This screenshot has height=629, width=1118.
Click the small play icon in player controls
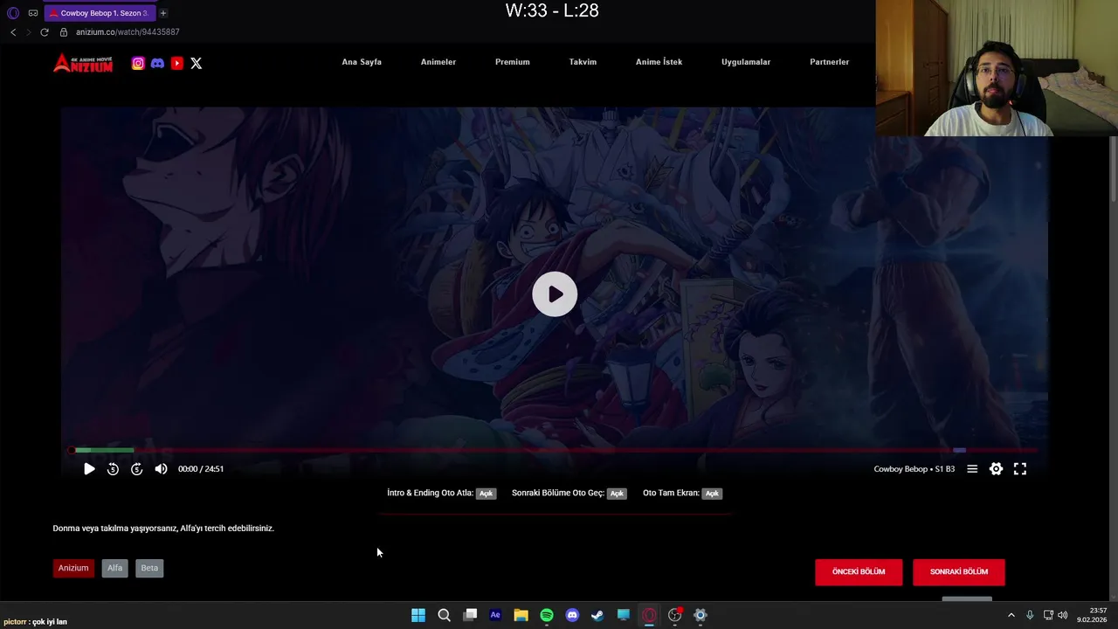pyautogui.click(x=89, y=469)
